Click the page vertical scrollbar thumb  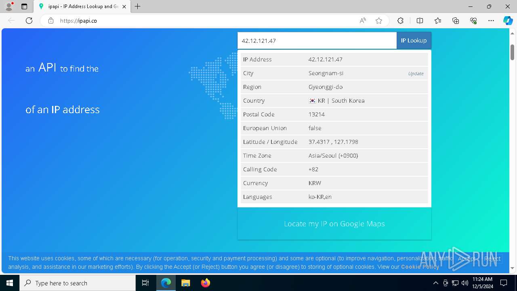512,52
